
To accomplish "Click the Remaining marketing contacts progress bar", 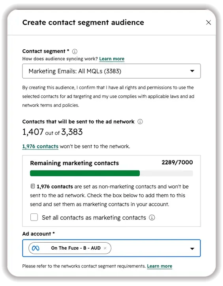I will 111,173.
